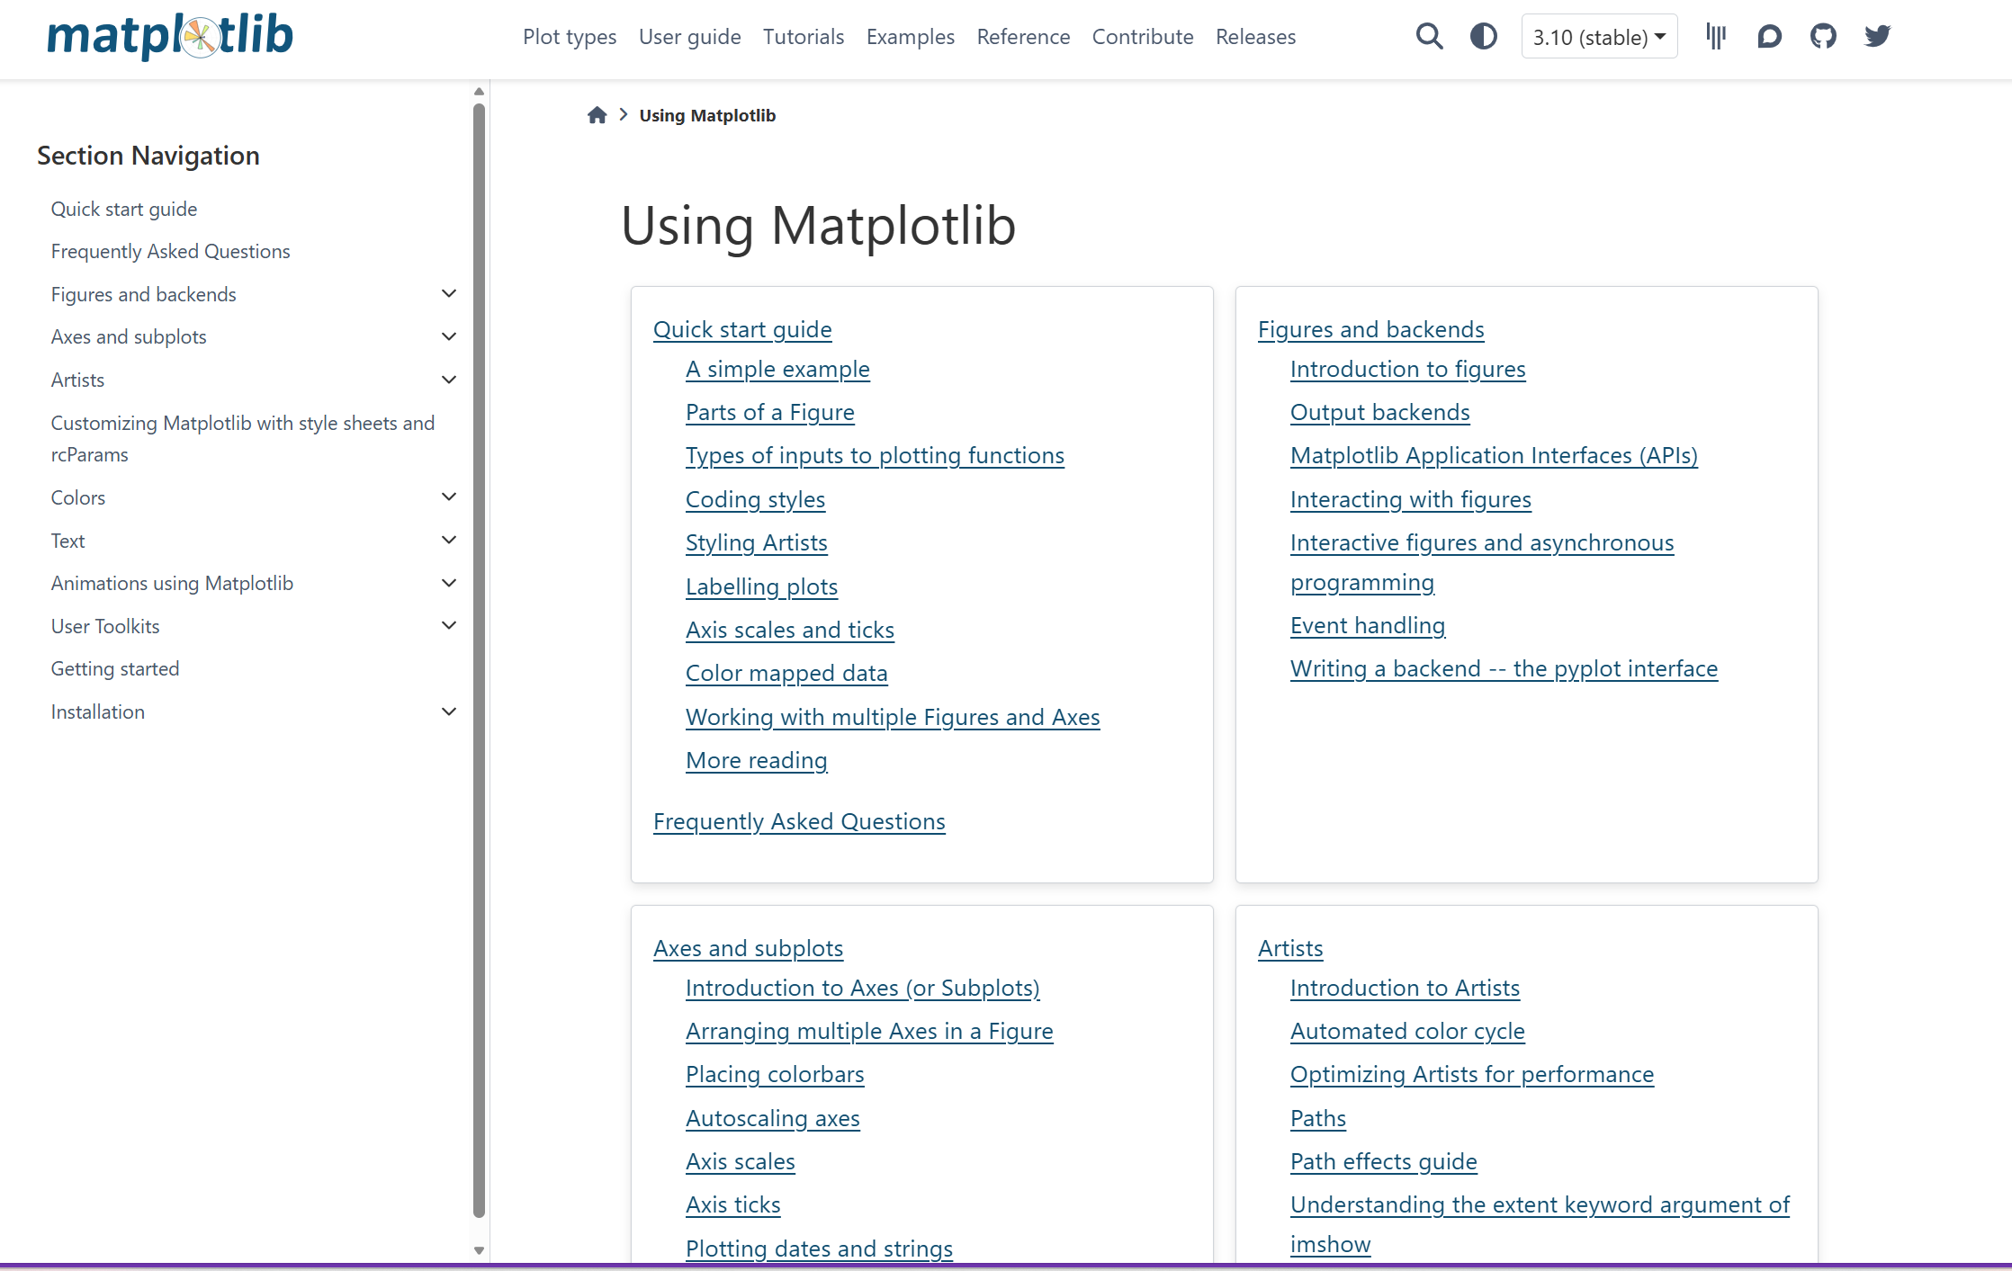This screenshot has width=2012, height=1271.
Task: Select Getting started in sidebar
Action: point(115,668)
